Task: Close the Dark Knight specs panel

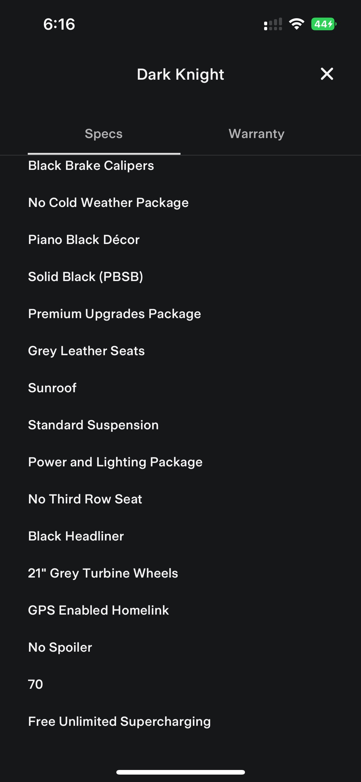Action: (327, 74)
